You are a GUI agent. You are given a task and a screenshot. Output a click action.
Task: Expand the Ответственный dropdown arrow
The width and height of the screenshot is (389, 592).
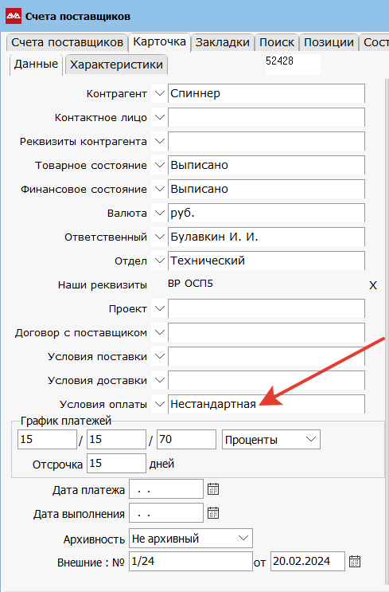tap(159, 237)
